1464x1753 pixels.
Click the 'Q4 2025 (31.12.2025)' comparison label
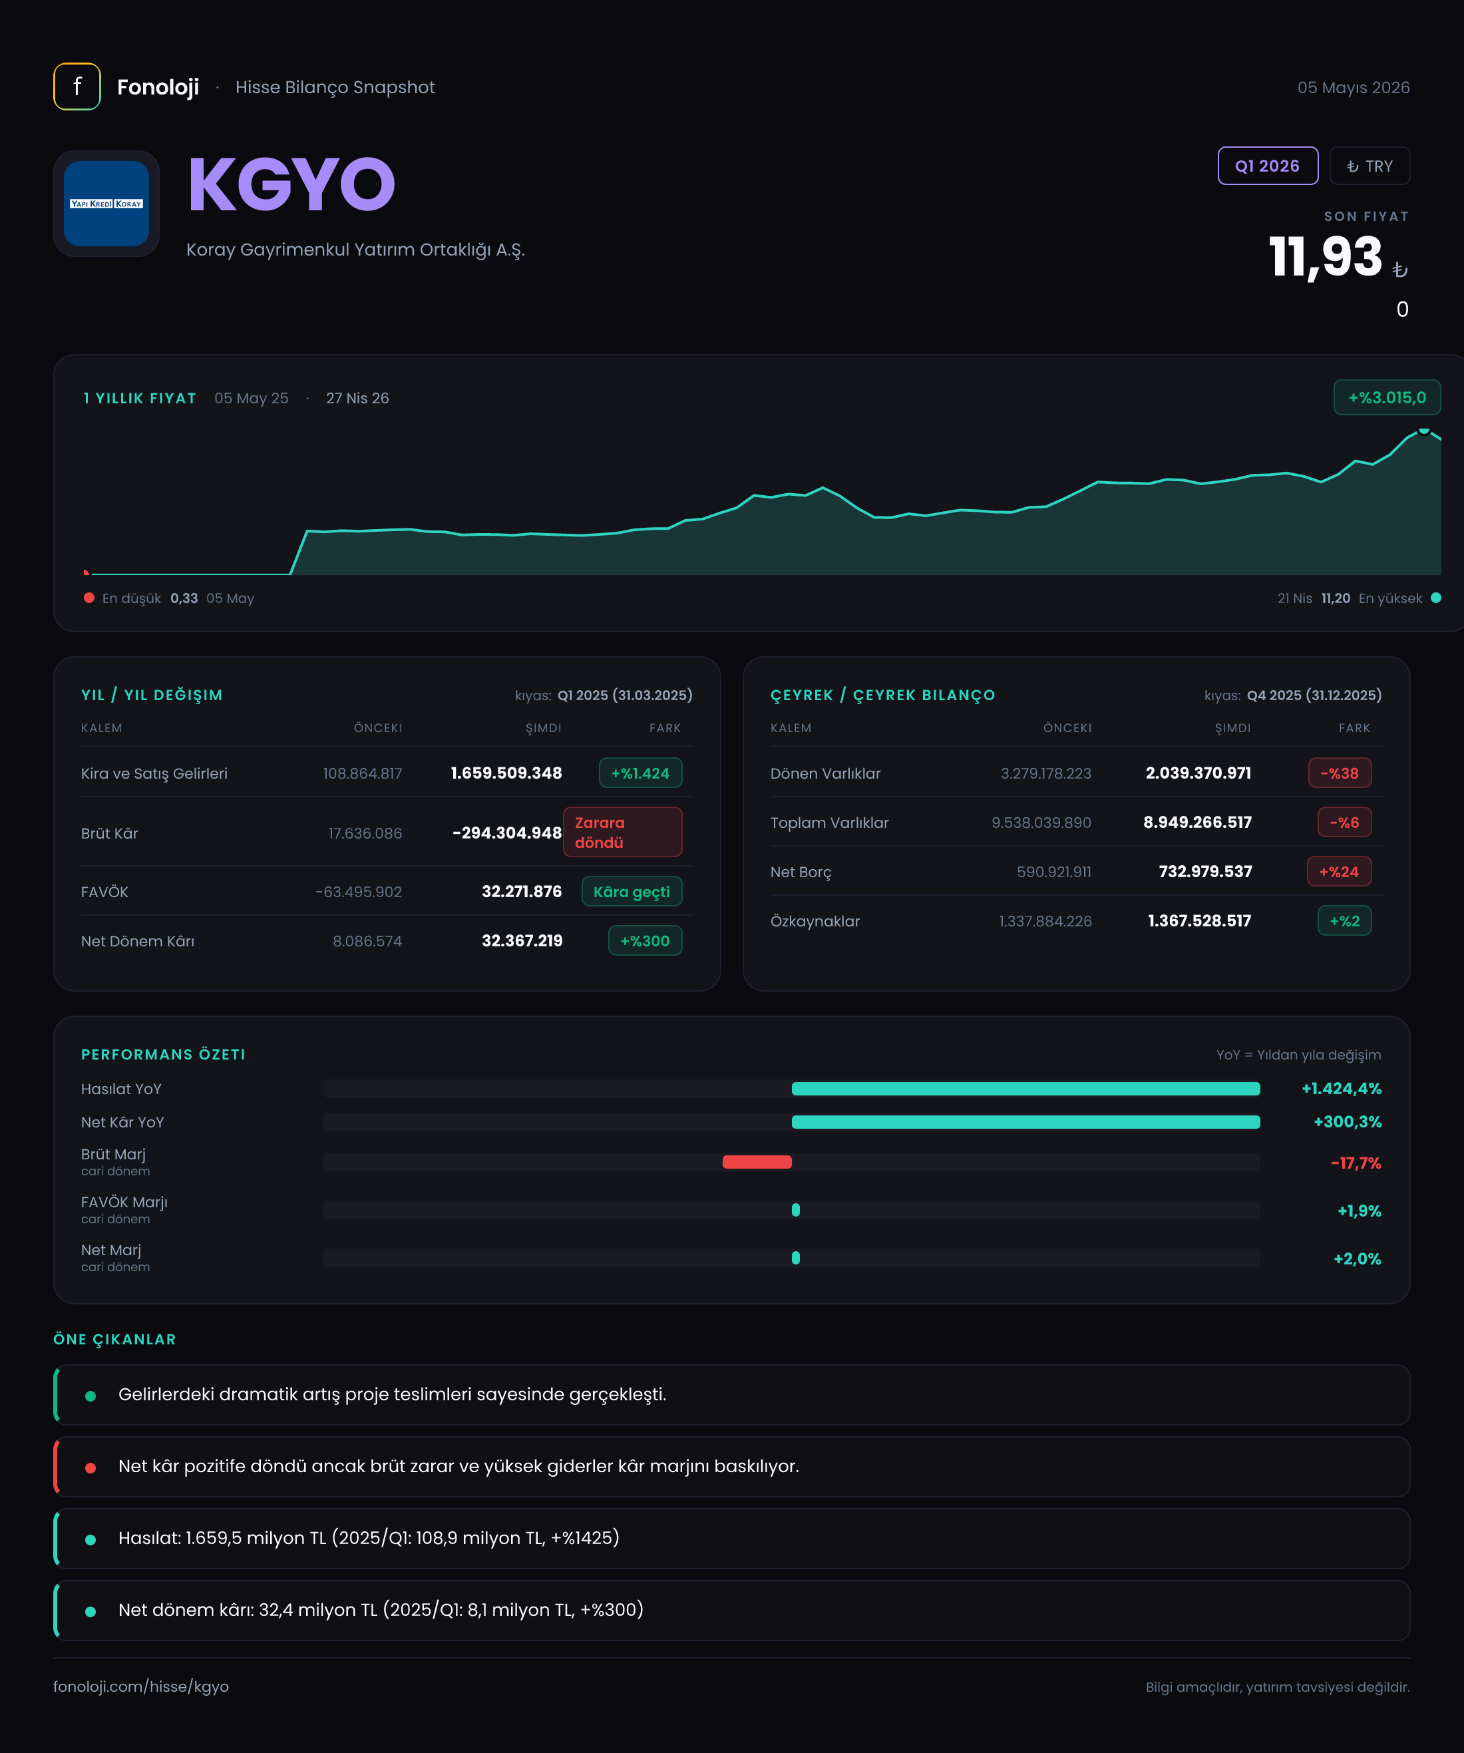click(1314, 695)
